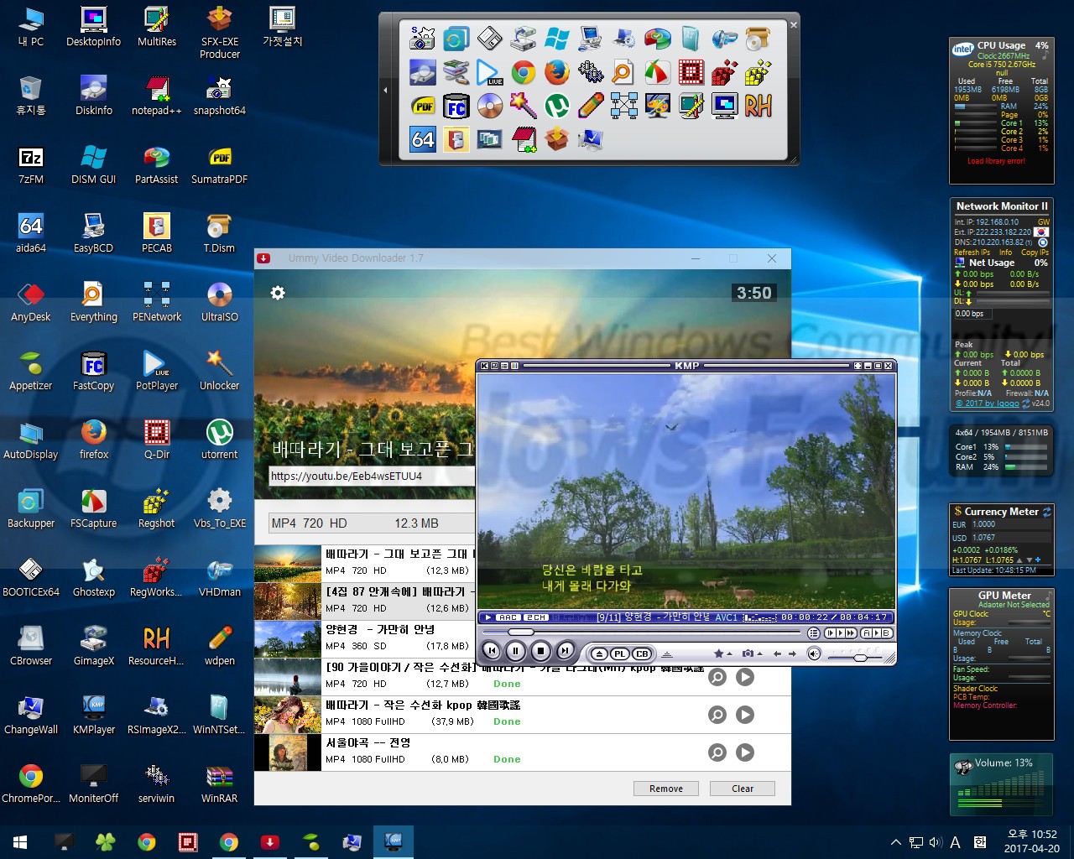The height and width of the screenshot is (859, 1074).
Task: Open Resource Hacker RH in launcher panel
Action: click(758, 106)
